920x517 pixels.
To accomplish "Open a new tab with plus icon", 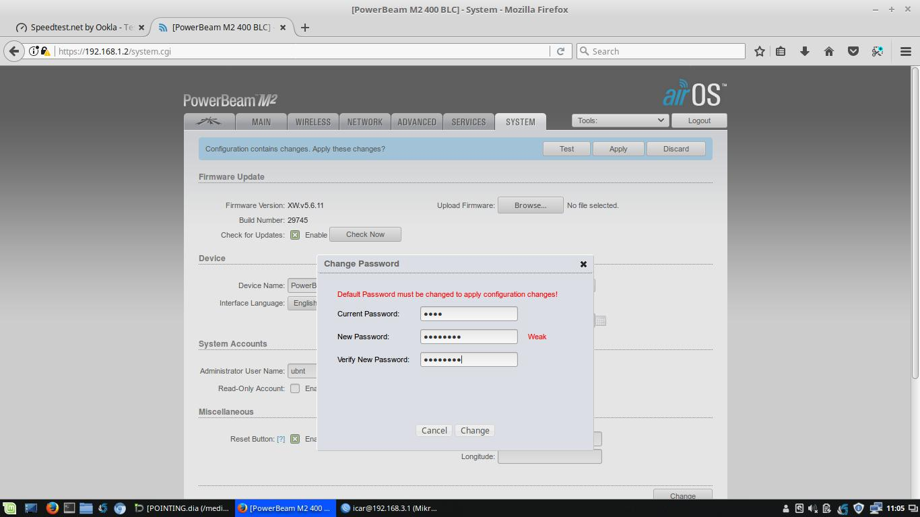I will coord(305,28).
